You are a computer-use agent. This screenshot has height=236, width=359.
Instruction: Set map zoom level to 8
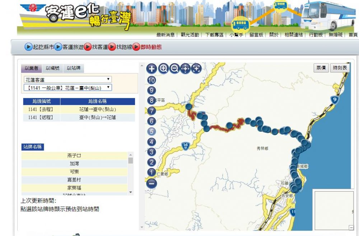151,100
